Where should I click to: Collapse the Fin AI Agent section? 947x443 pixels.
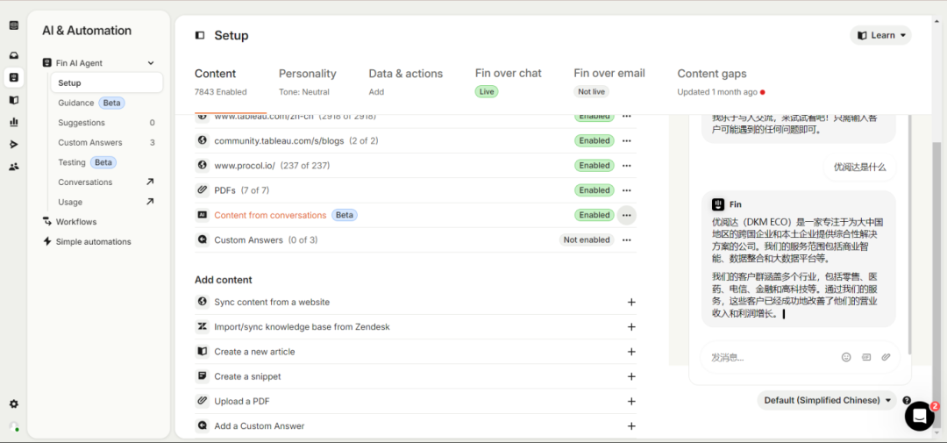[151, 63]
